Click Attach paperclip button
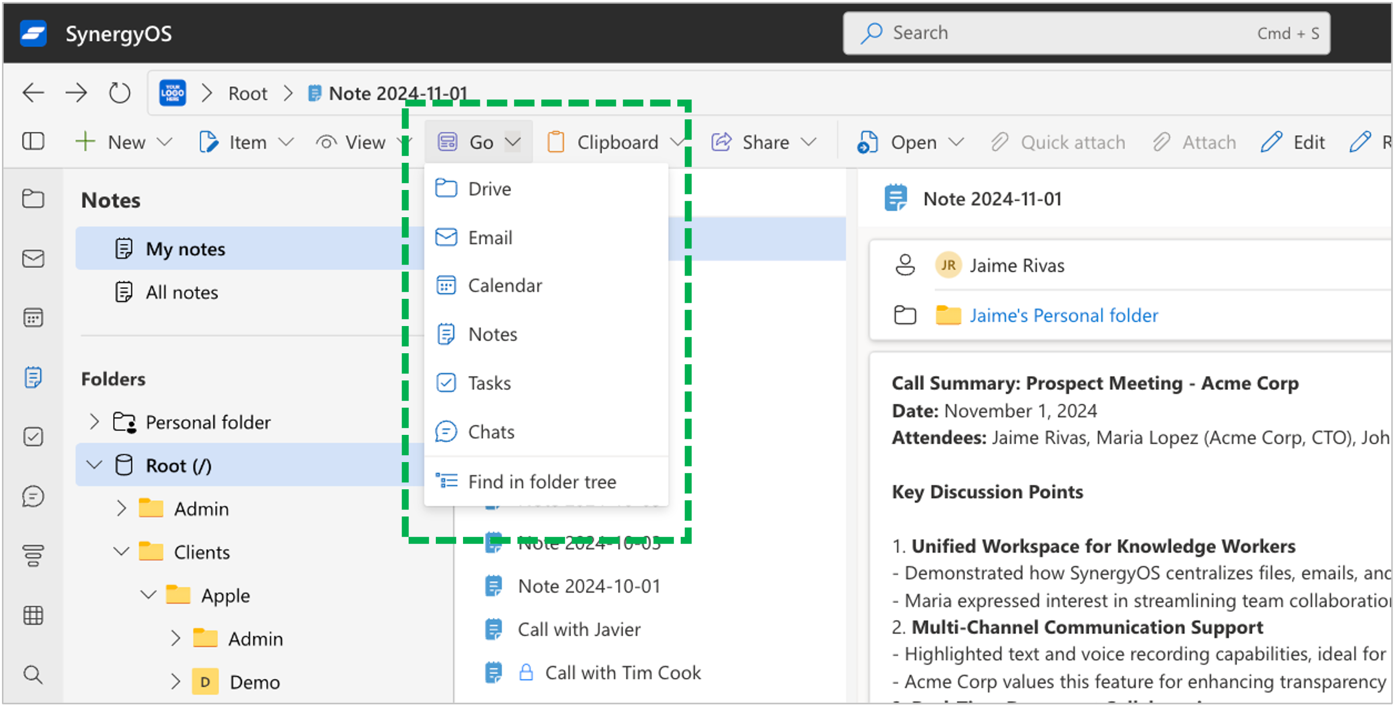 [1194, 142]
